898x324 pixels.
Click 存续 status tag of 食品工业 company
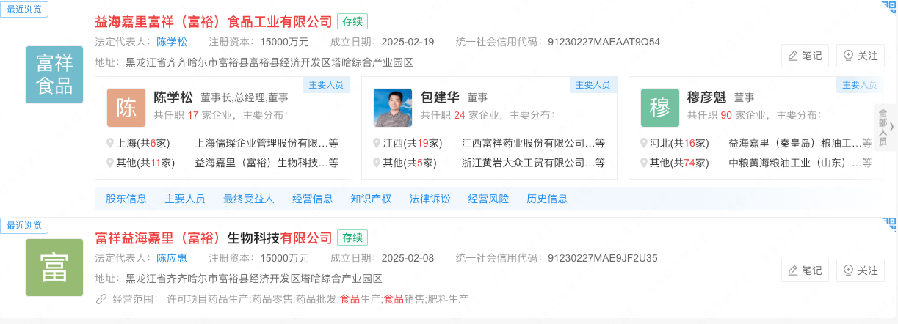[x=352, y=21]
